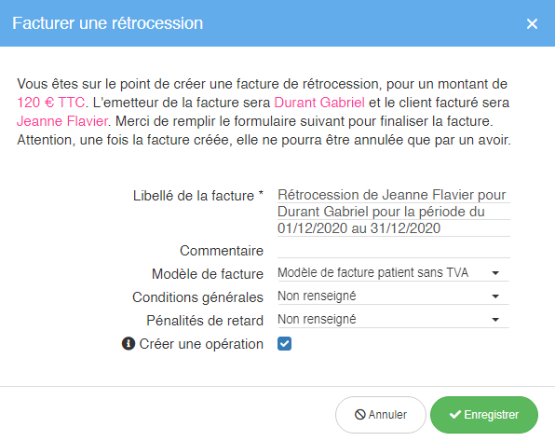Uncheck the Créer une opération checkbox

284,344
